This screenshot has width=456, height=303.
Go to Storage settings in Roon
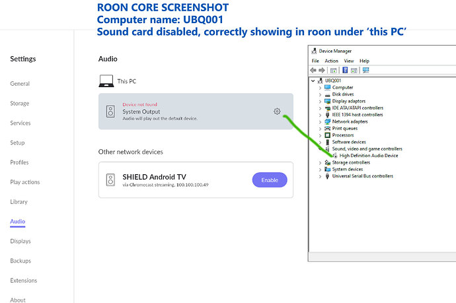[19, 104]
